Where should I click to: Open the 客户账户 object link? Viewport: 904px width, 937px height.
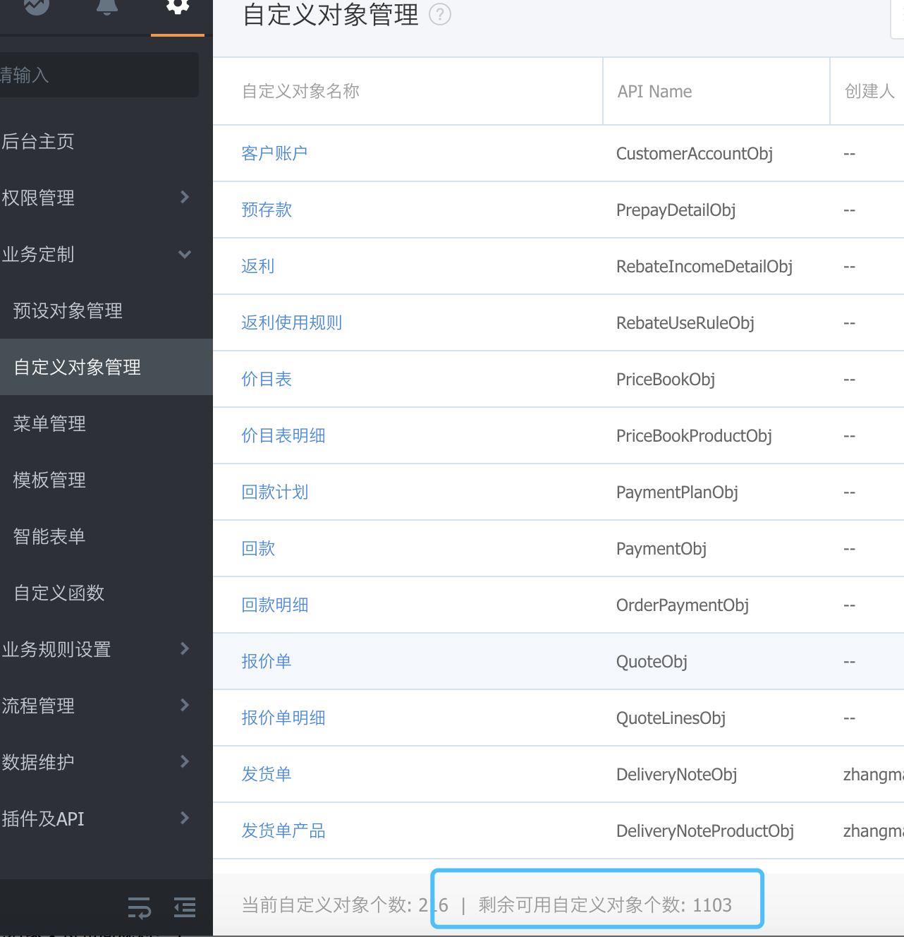[274, 153]
